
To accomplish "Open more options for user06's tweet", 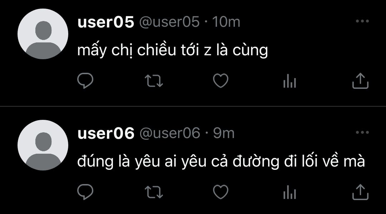I will click(x=362, y=132).
